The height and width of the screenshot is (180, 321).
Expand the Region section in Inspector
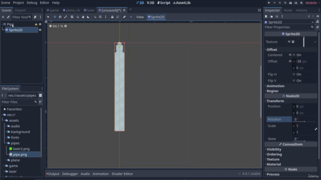pos(291,91)
